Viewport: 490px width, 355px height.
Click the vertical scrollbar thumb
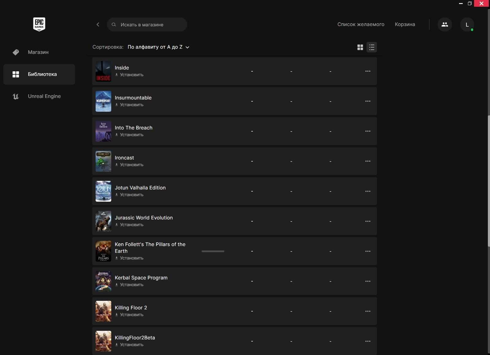tap(489, 181)
